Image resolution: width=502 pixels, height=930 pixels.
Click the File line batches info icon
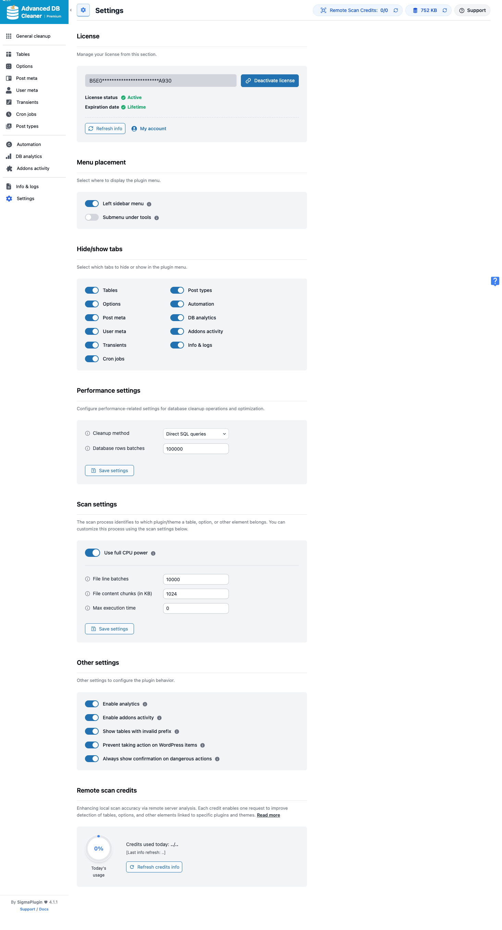87,579
